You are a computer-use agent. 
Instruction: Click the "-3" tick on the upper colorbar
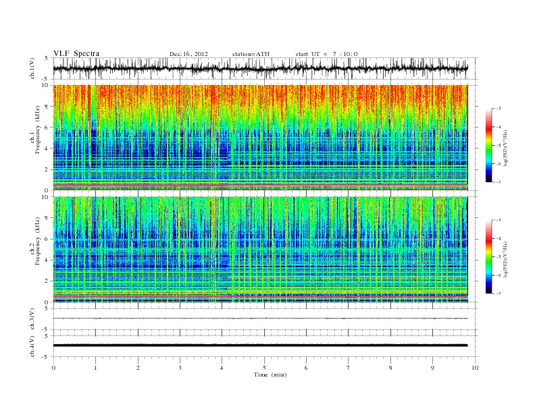[x=499, y=109]
